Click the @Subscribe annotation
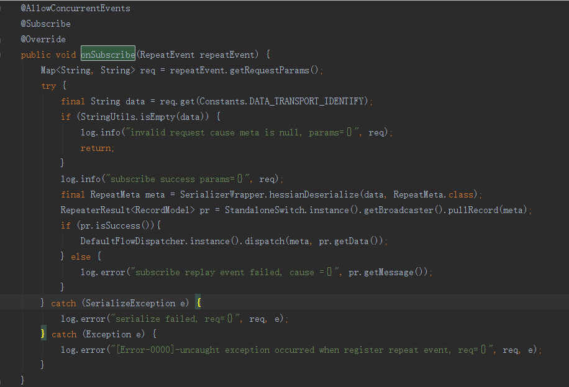This screenshot has height=387, width=569. coord(46,24)
